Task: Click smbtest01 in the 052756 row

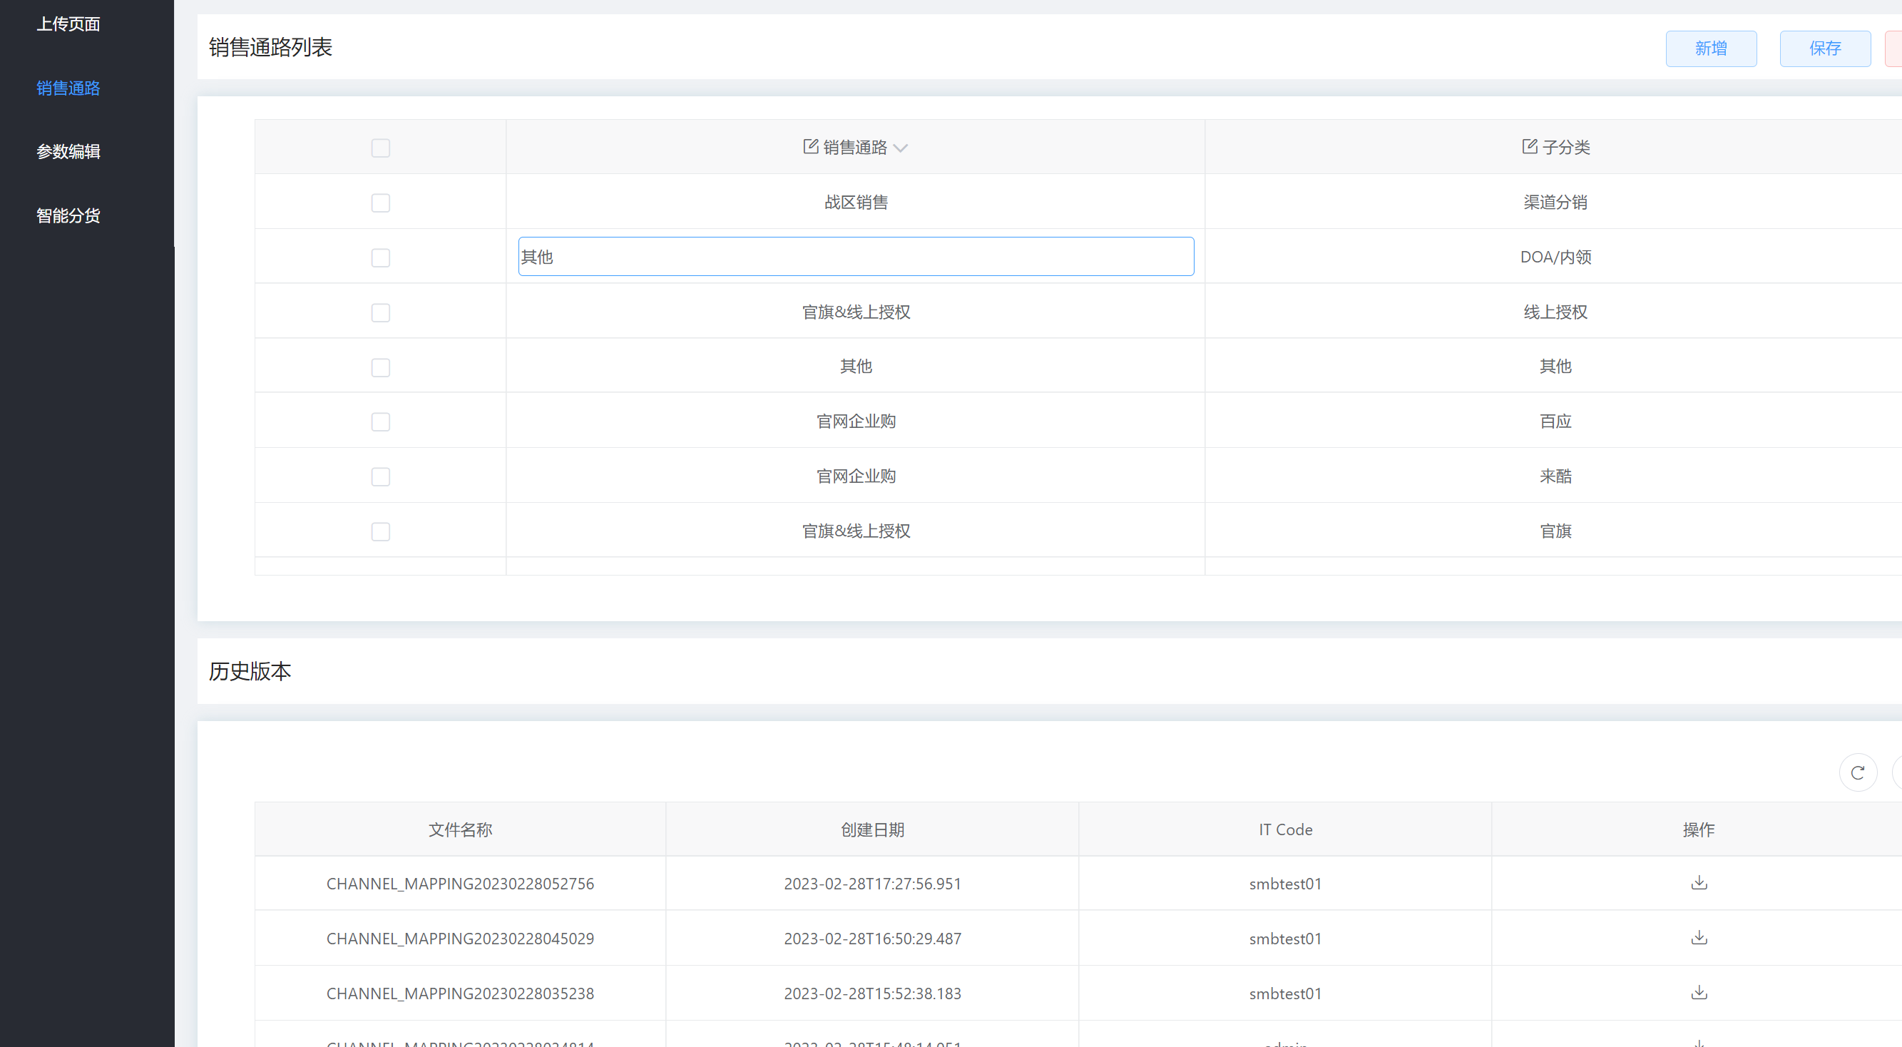Action: click(1284, 884)
